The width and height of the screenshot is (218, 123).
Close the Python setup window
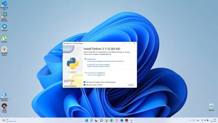pyautogui.click(x=134, y=43)
